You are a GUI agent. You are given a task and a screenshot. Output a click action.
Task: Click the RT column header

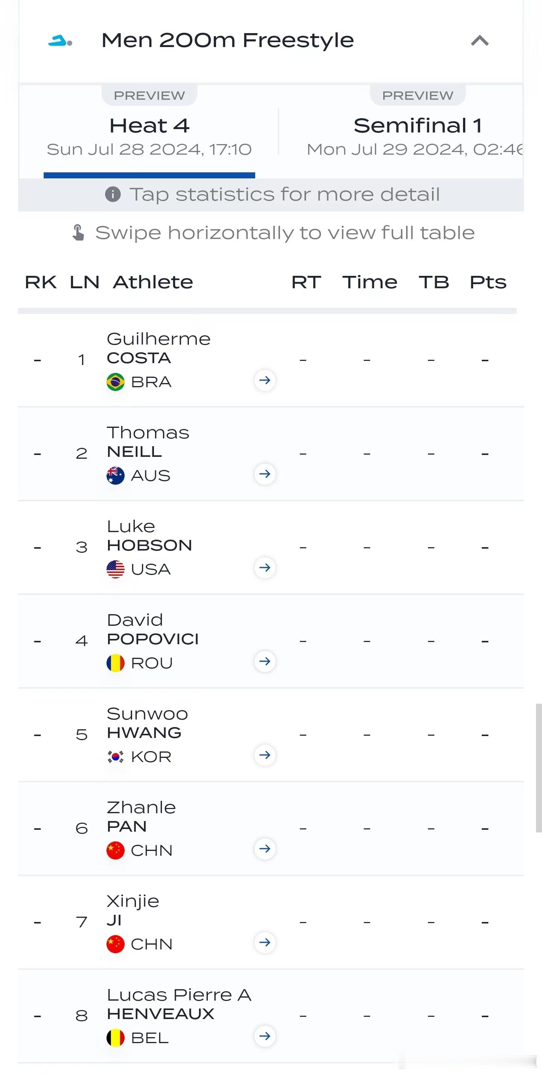tap(306, 282)
